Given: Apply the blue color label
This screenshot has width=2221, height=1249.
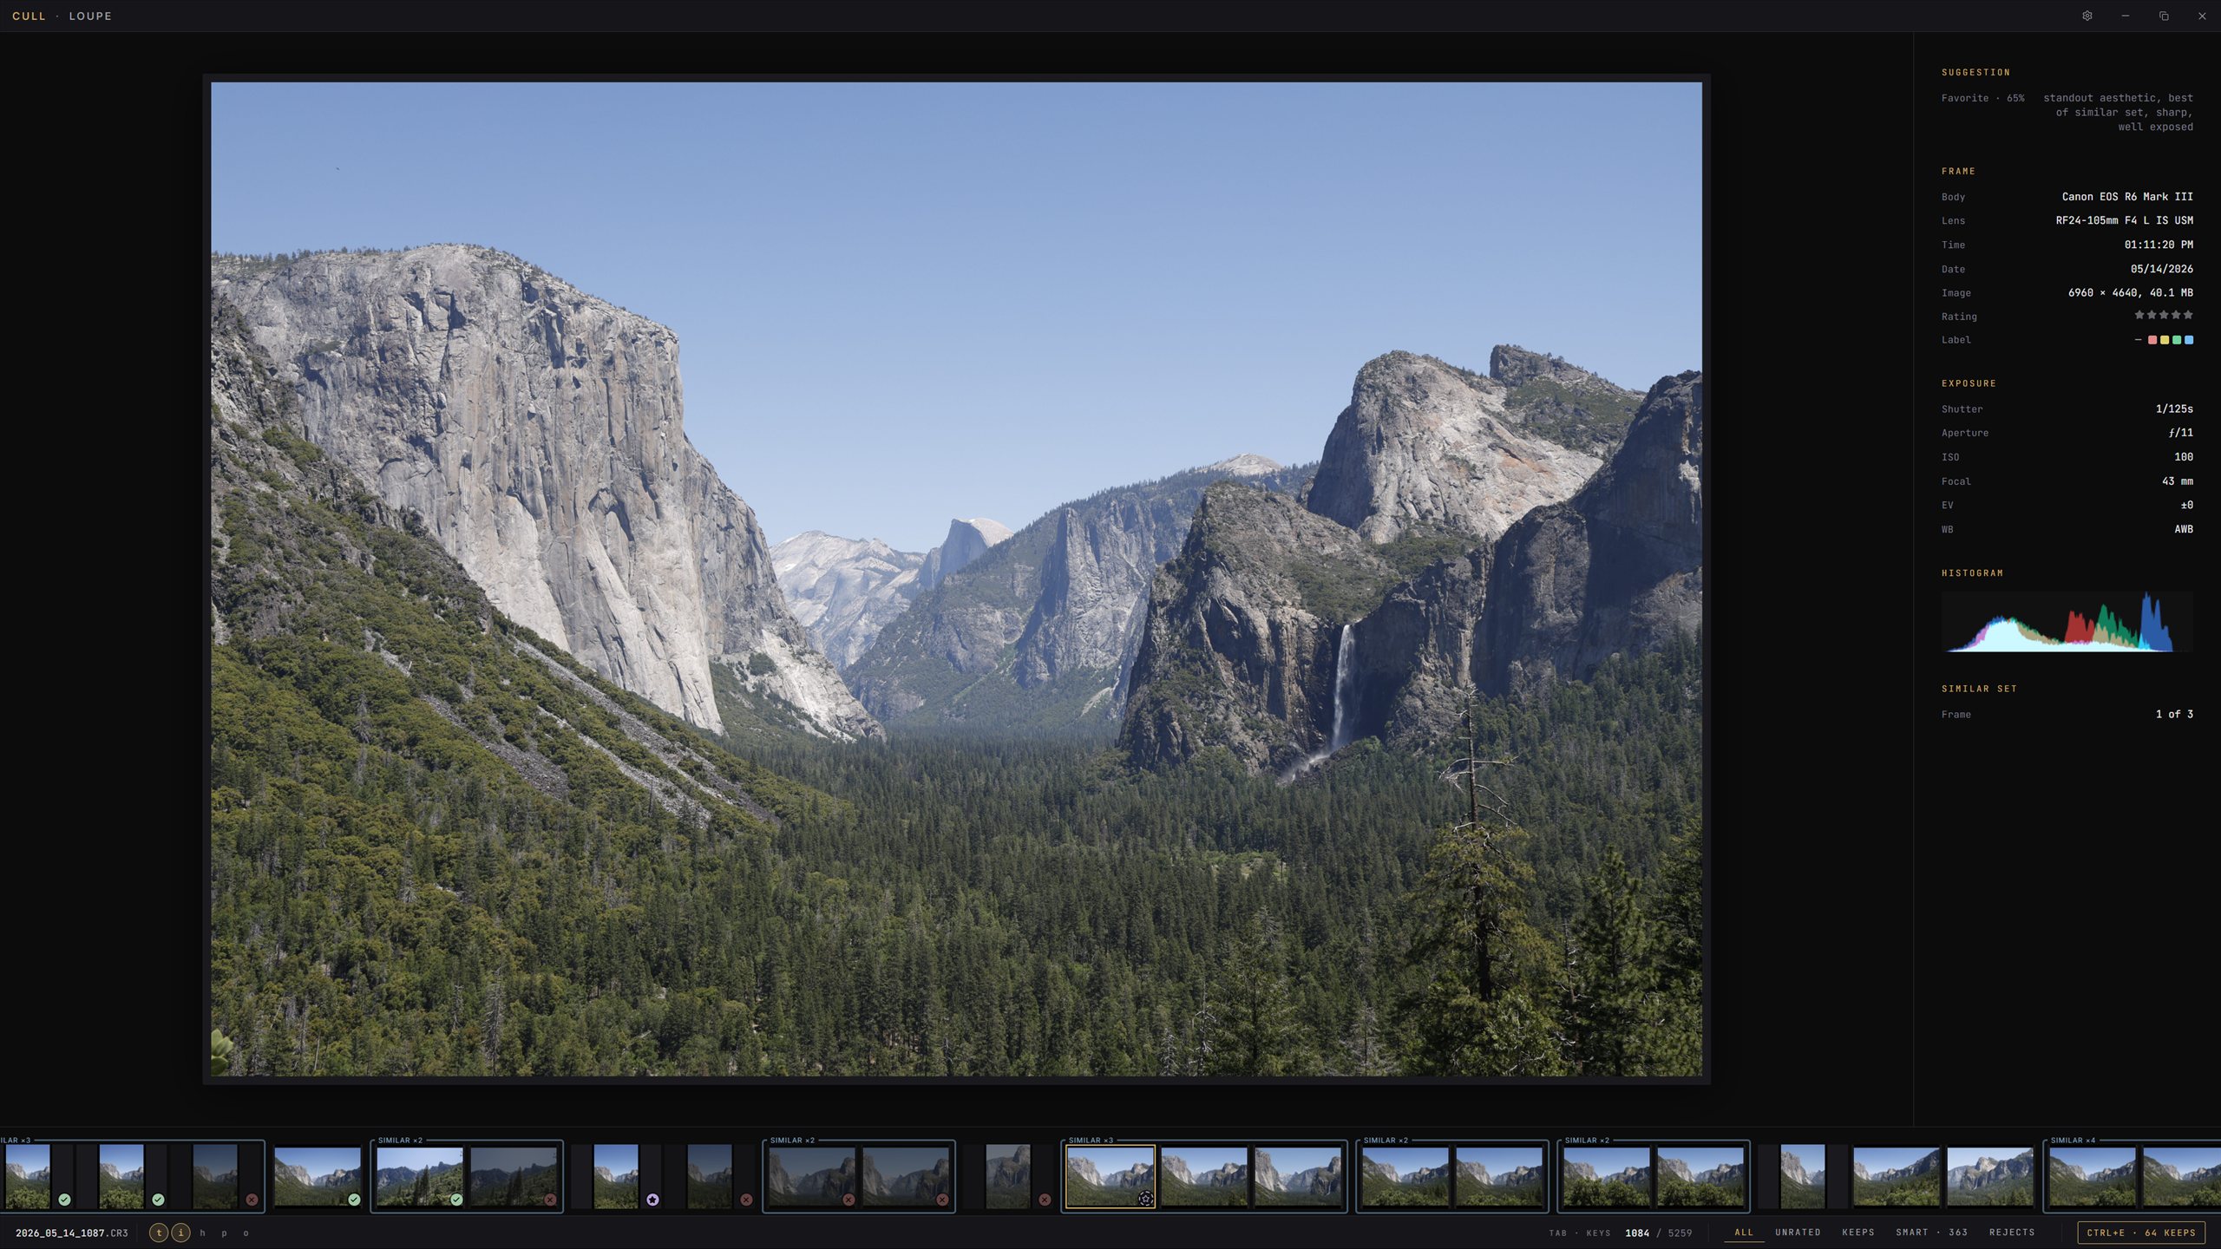Looking at the screenshot, I should 2189,340.
